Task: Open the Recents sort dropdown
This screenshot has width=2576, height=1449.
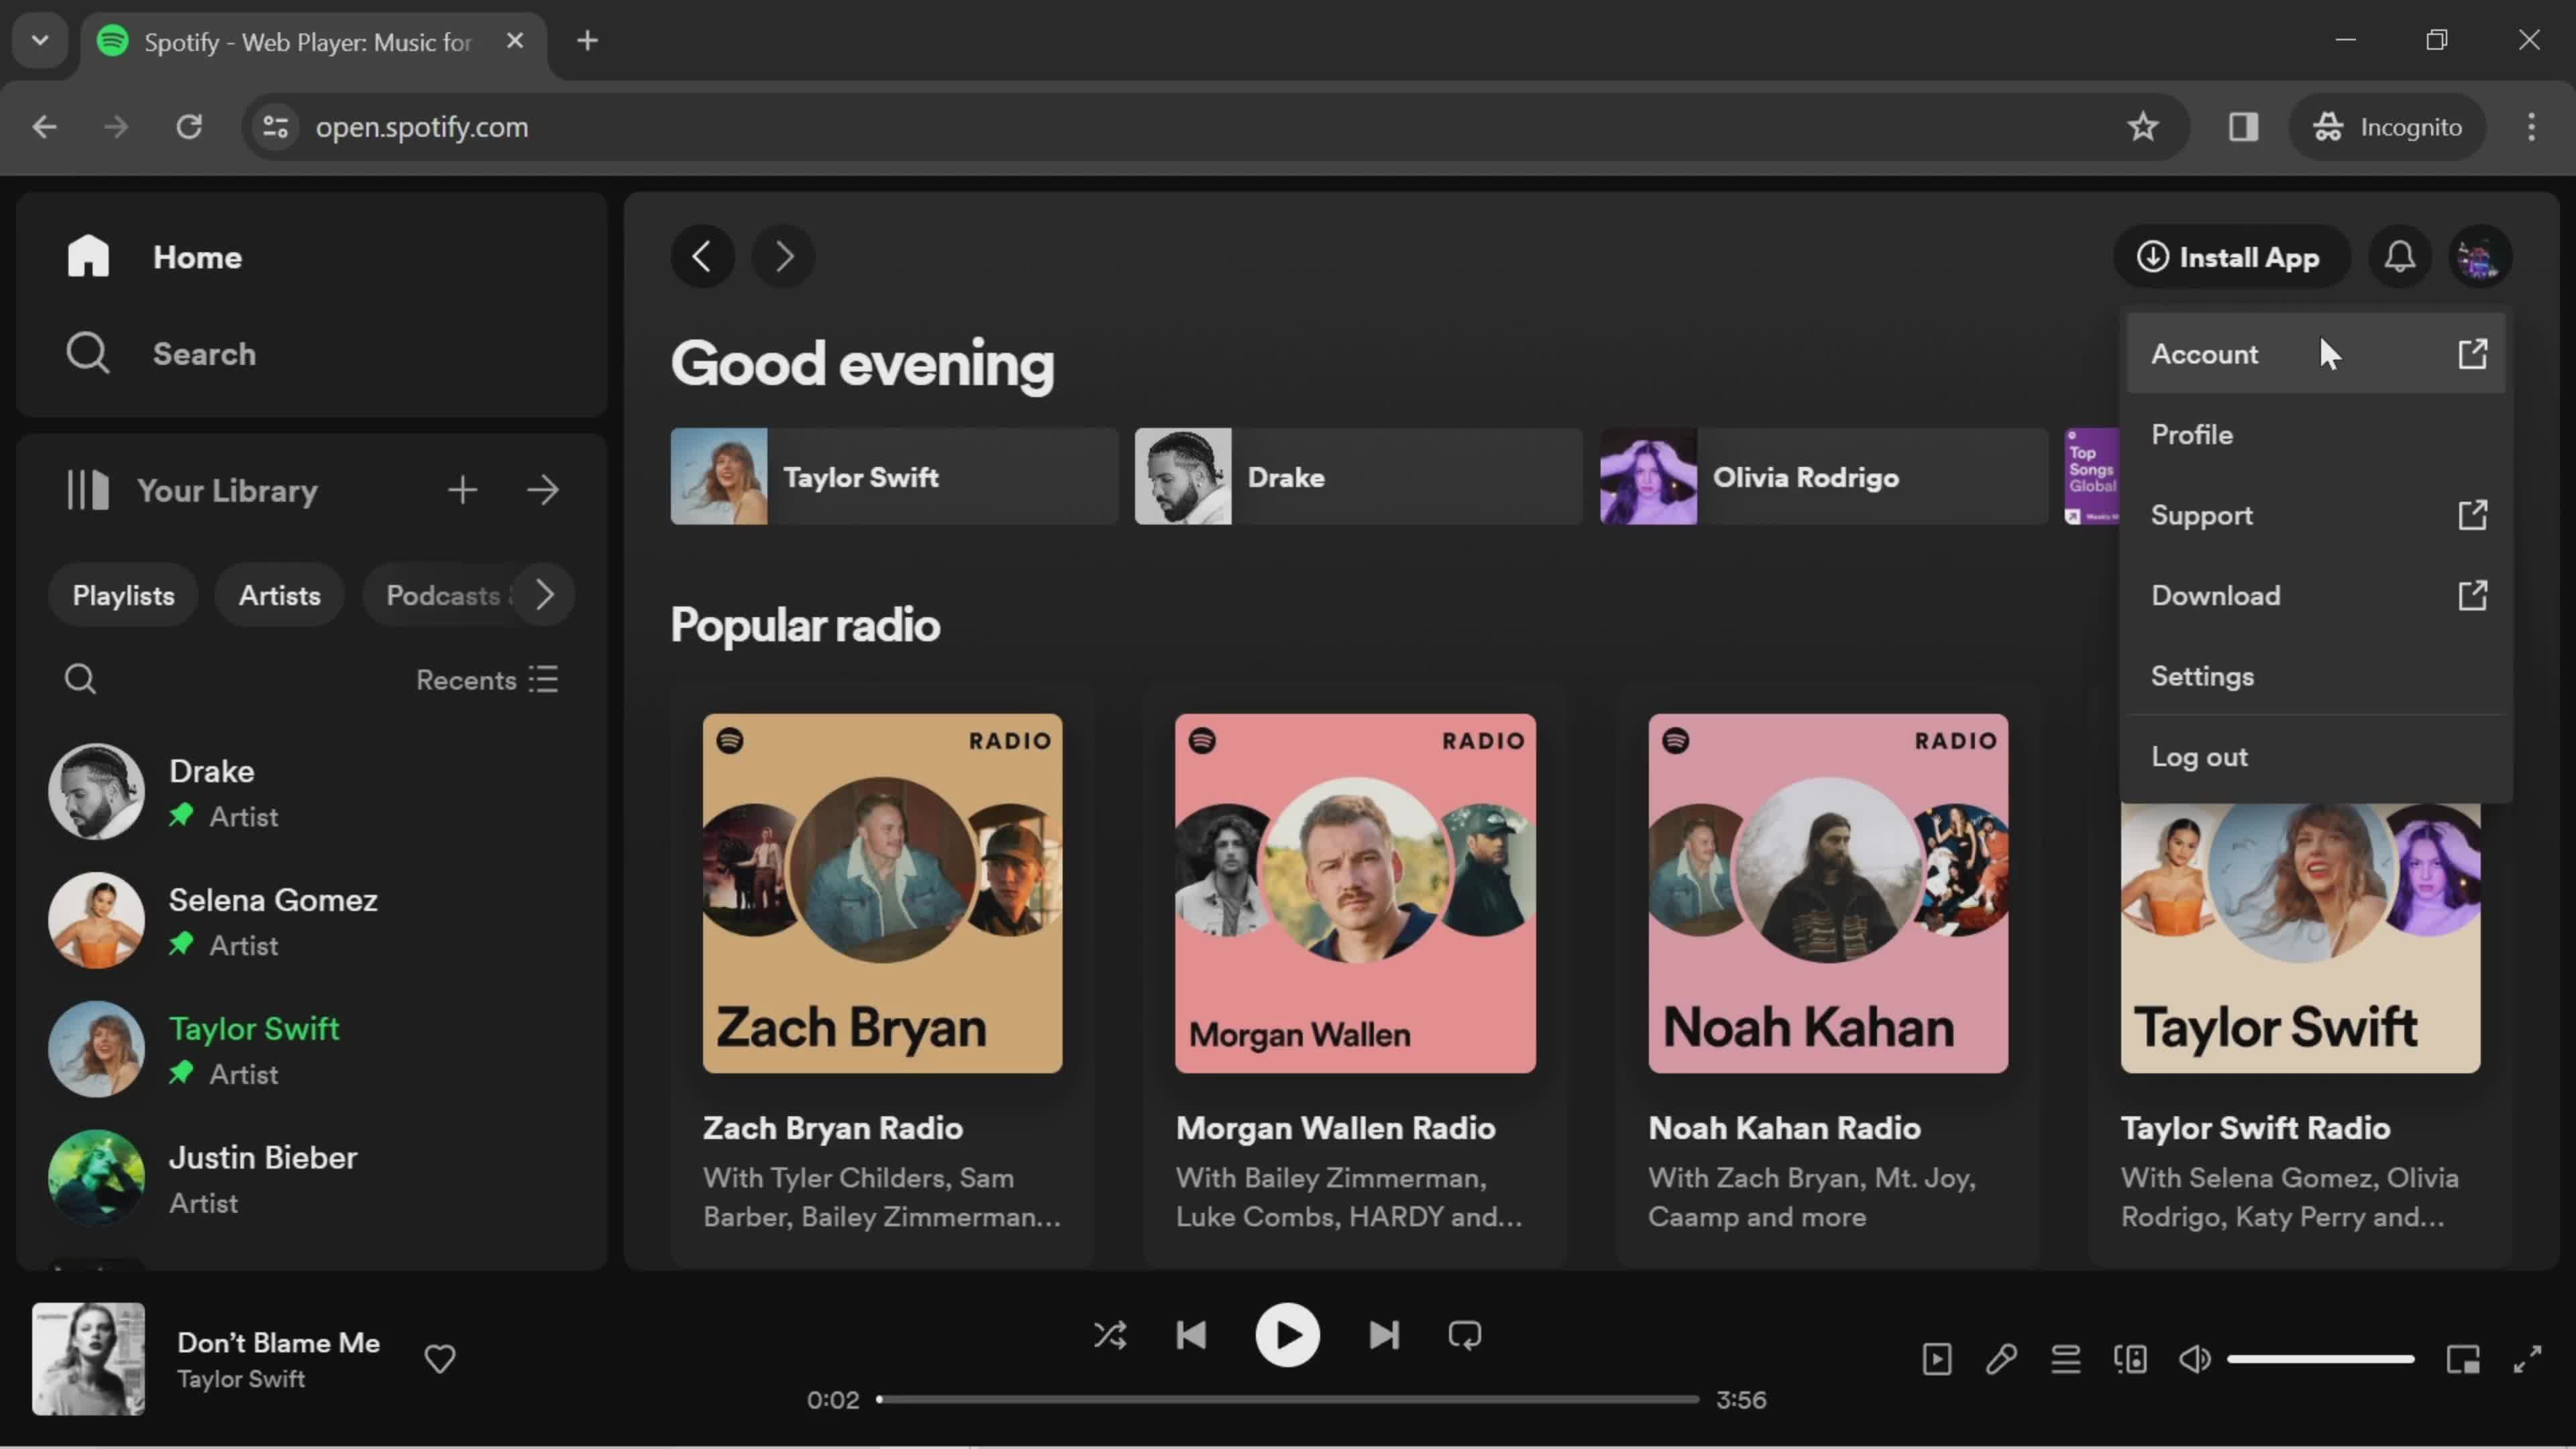Action: coord(487,679)
